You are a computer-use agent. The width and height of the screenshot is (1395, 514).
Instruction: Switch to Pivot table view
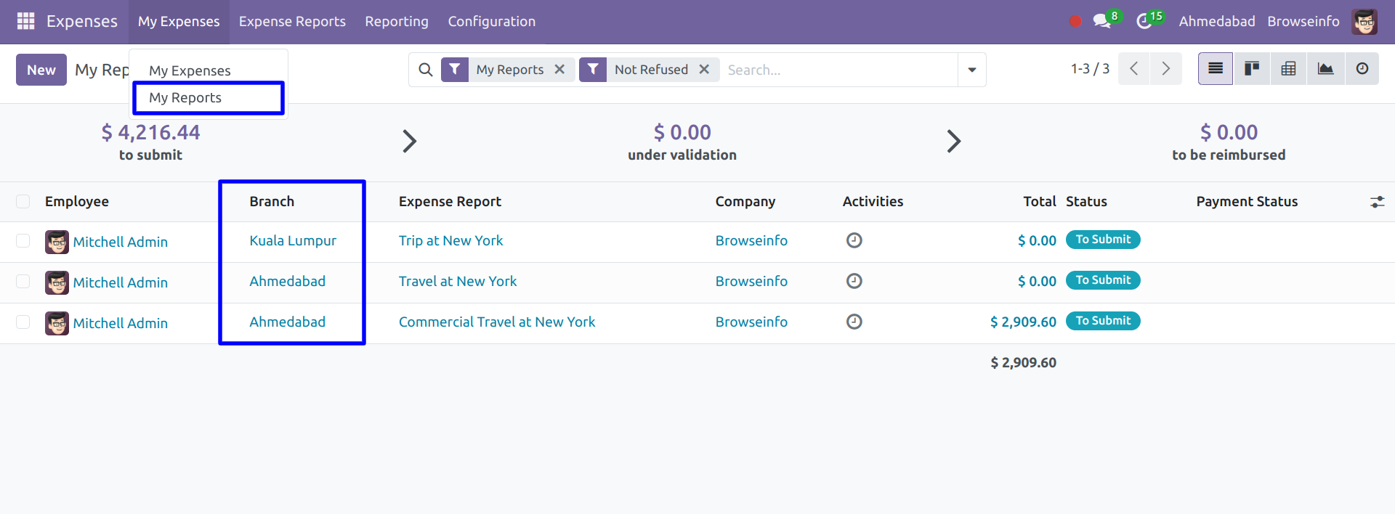(1288, 69)
